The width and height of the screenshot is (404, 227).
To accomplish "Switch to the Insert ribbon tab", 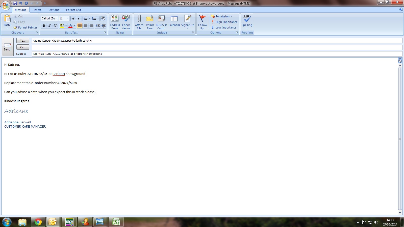I will point(37,10).
